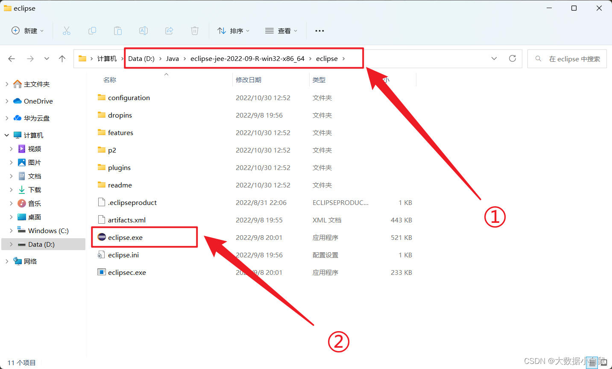Select Data (D:) drive in navigation pane
Image resolution: width=612 pixels, height=369 pixels.
tap(41, 244)
